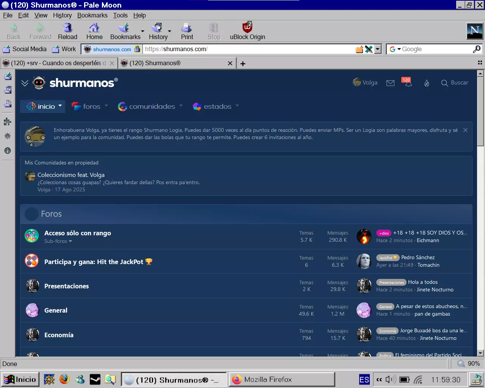The height and width of the screenshot is (388, 485).
Task: Click the Pale Moon N throbber logo
Action: pos(474,31)
